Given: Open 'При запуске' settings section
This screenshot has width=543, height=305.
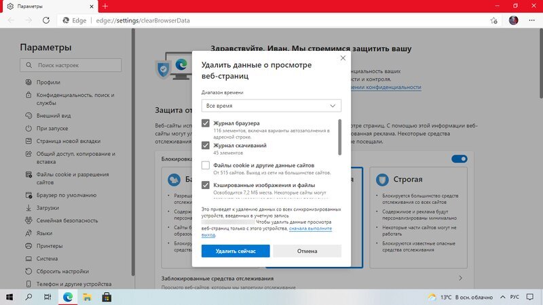Looking at the screenshot, I should point(52,128).
